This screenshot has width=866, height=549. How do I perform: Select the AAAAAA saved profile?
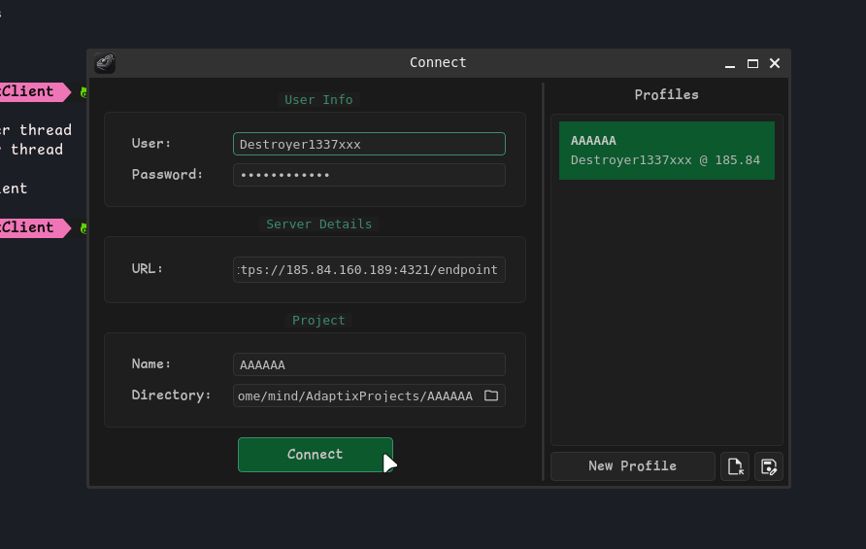coord(666,151)
